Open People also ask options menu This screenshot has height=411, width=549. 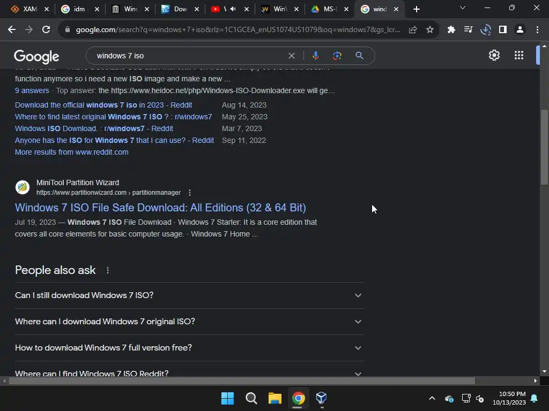click(x=107, y=270)
